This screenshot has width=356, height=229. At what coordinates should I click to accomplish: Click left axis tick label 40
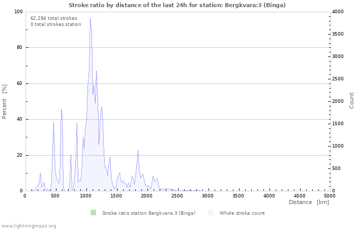click(x=20, y=119)
